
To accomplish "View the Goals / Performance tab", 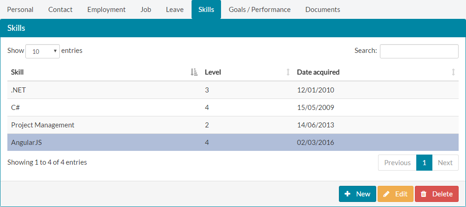I will (x=260, y=10).
